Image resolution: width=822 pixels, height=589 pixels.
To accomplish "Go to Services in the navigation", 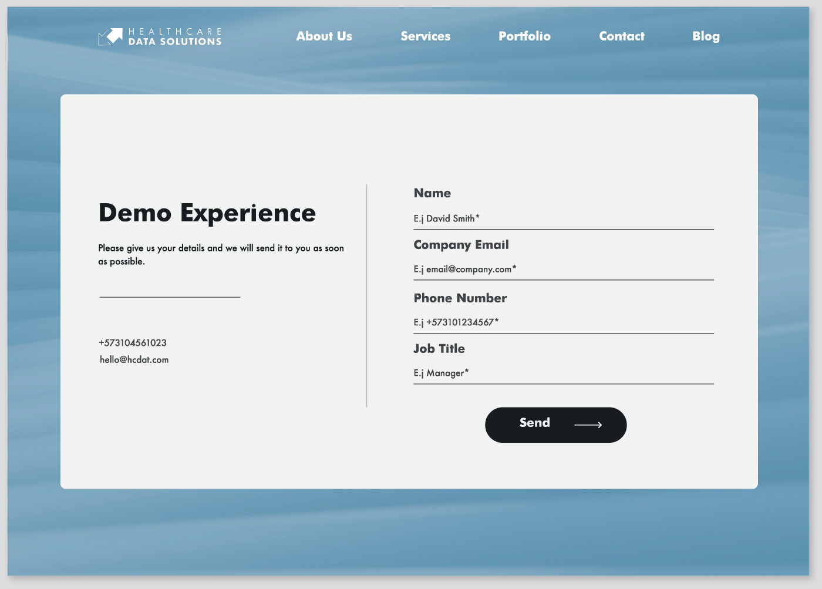I will 425,36.
